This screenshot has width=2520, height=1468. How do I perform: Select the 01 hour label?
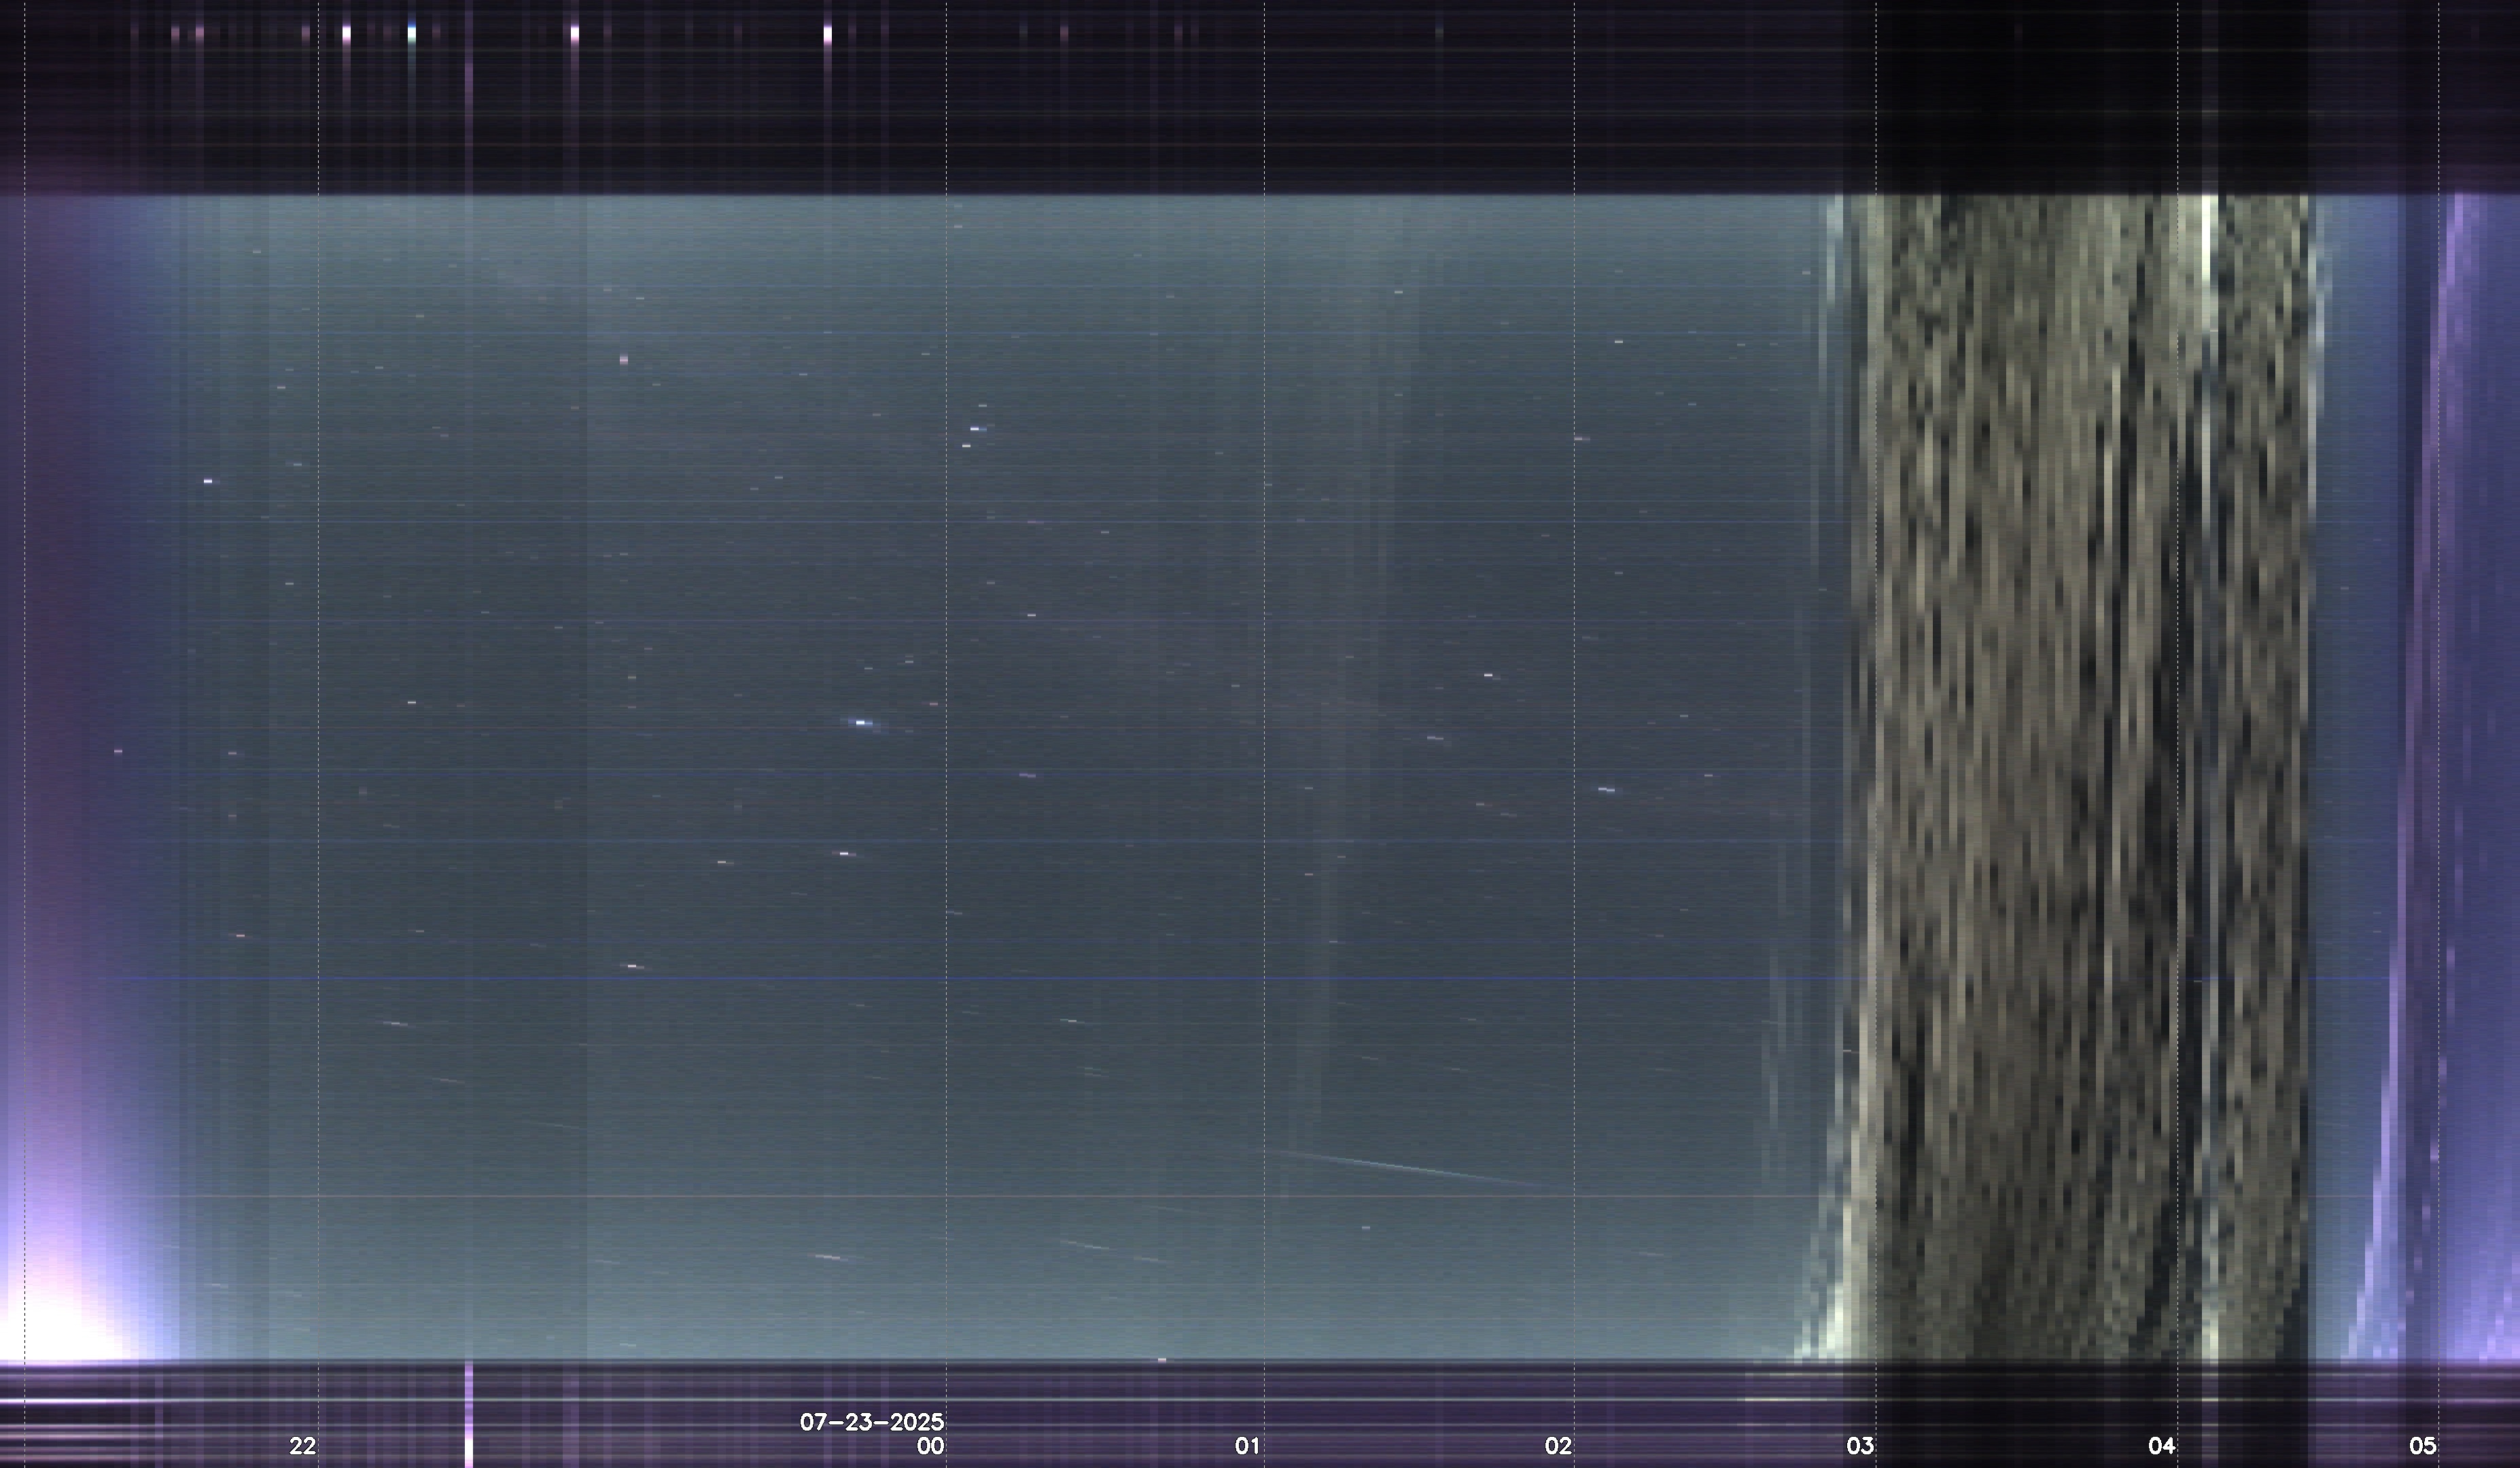click(1247, 1445)
